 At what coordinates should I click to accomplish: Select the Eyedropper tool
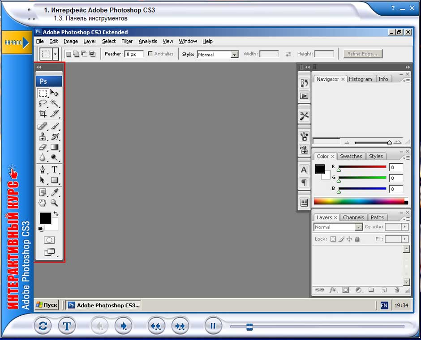tap(55, 192)
